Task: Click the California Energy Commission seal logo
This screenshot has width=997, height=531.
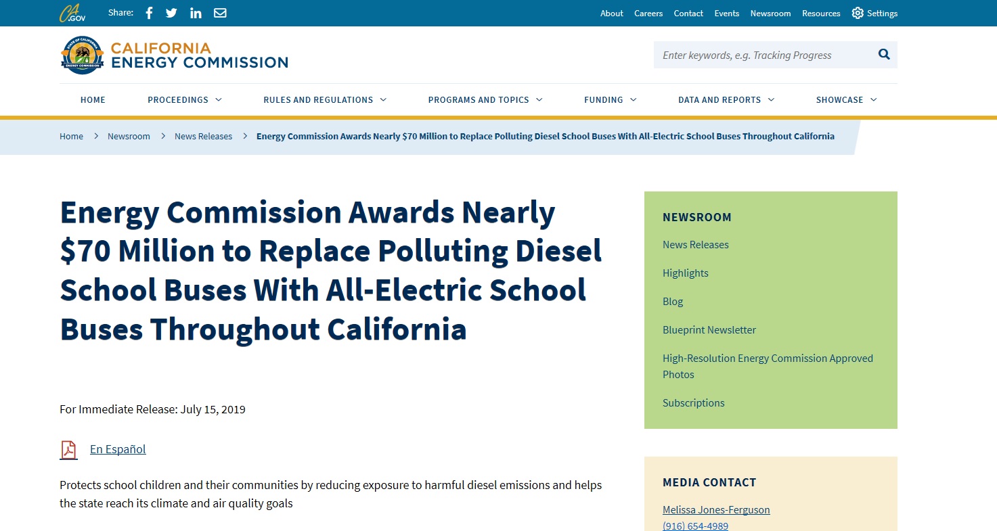Action: pos(82,55)
